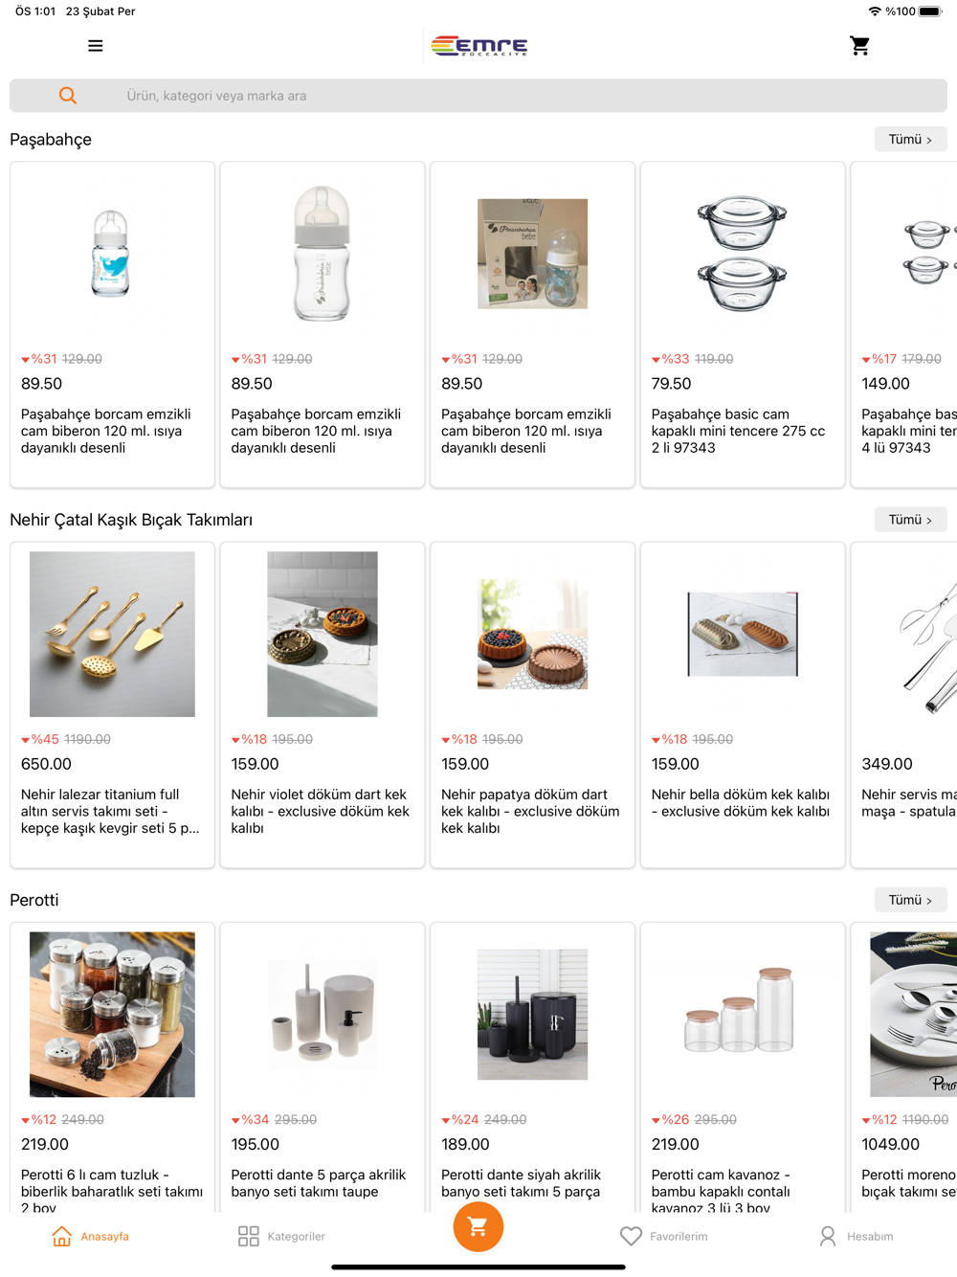
Task: Tap the orange search magnifier icon
Action: [x=67, y=96]
